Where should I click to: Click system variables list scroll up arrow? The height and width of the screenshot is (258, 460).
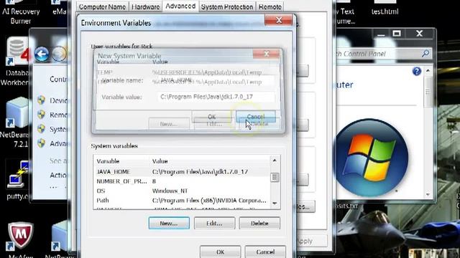(275, 161)
